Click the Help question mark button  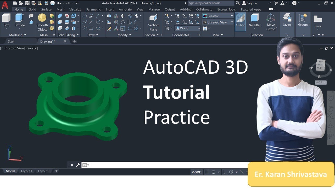point(294,3)
